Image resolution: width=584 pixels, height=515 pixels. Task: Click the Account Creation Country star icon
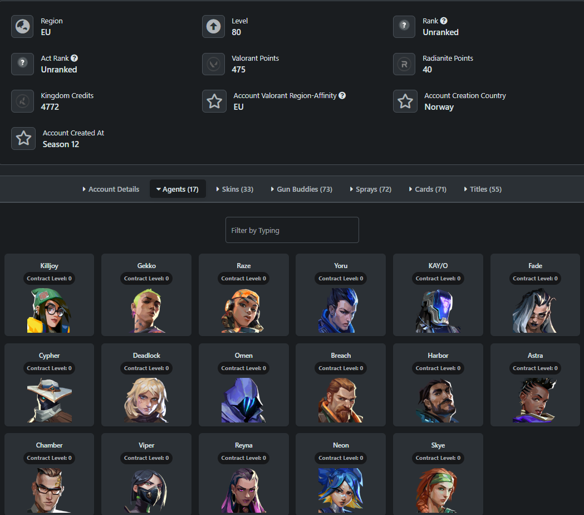coord(405,101)
